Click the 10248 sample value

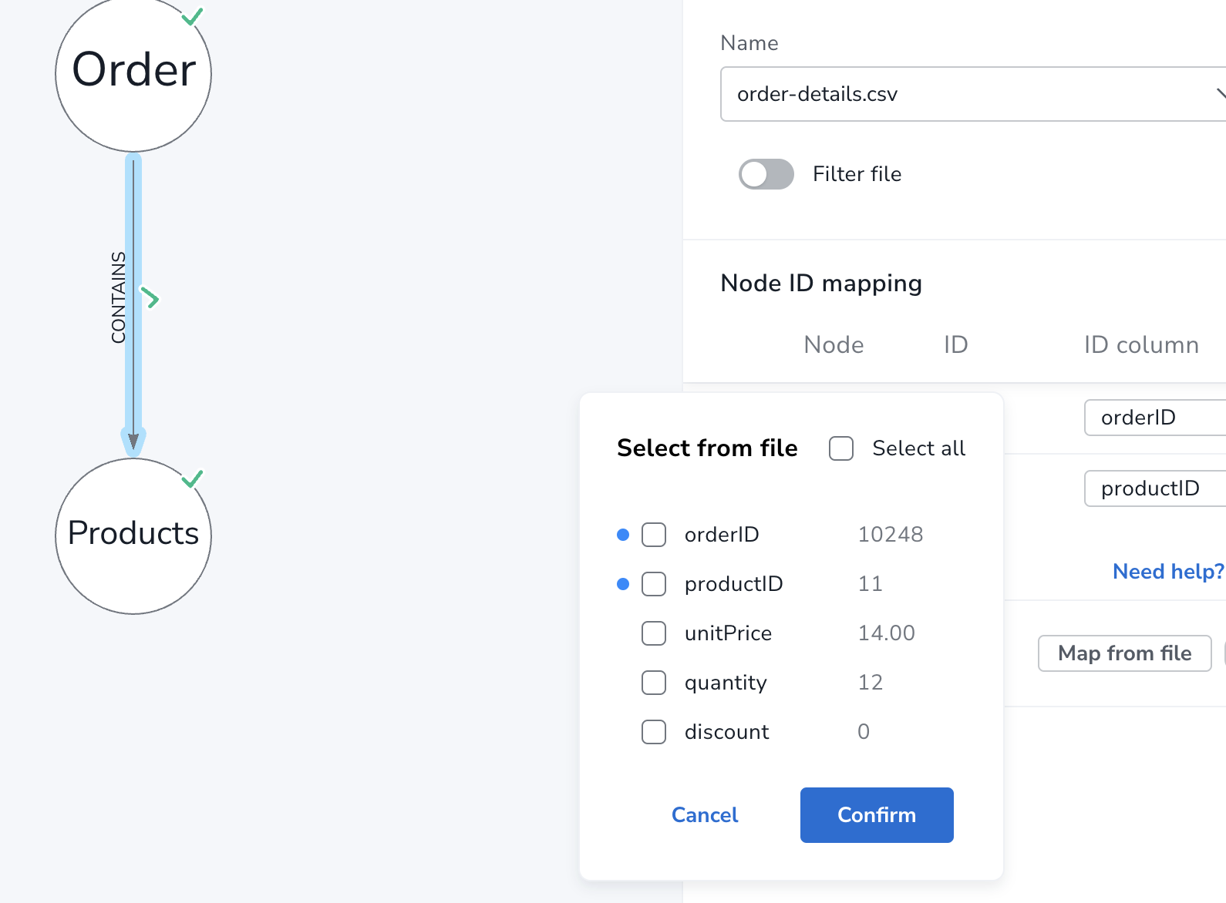(891, 535)
